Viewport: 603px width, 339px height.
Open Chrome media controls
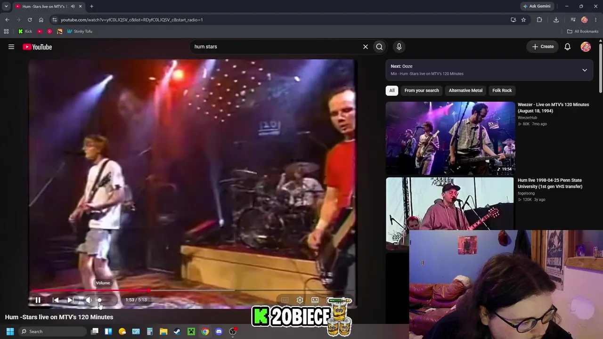point(573,20)
